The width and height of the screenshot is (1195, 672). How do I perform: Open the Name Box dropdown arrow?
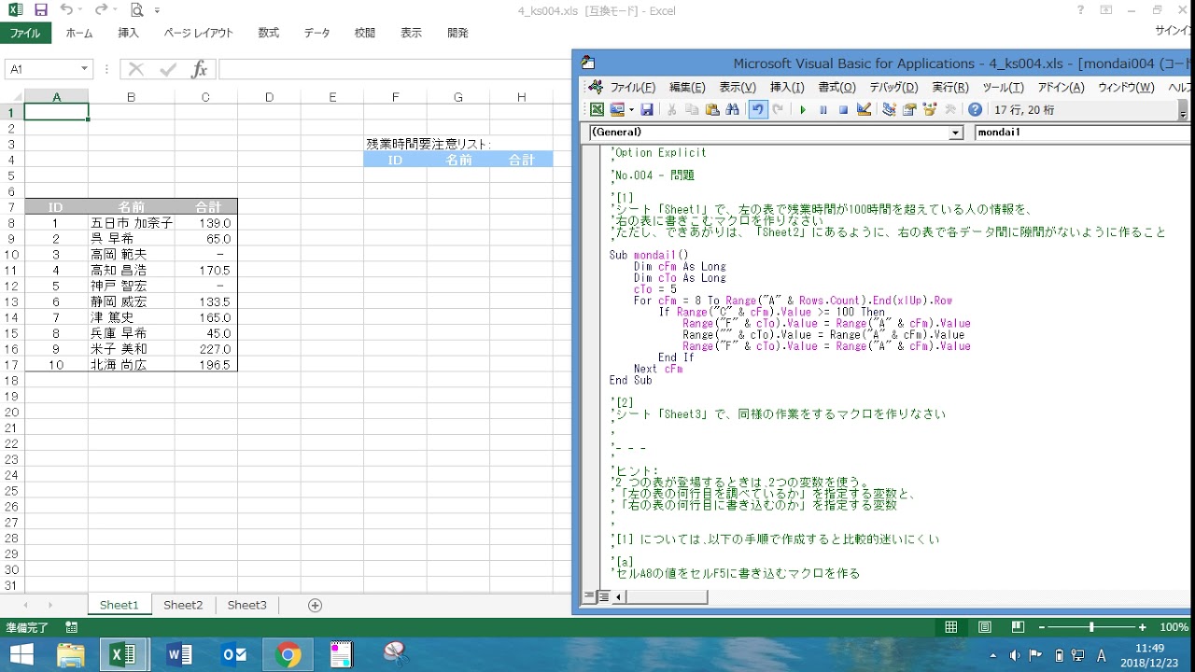point(84,69)
